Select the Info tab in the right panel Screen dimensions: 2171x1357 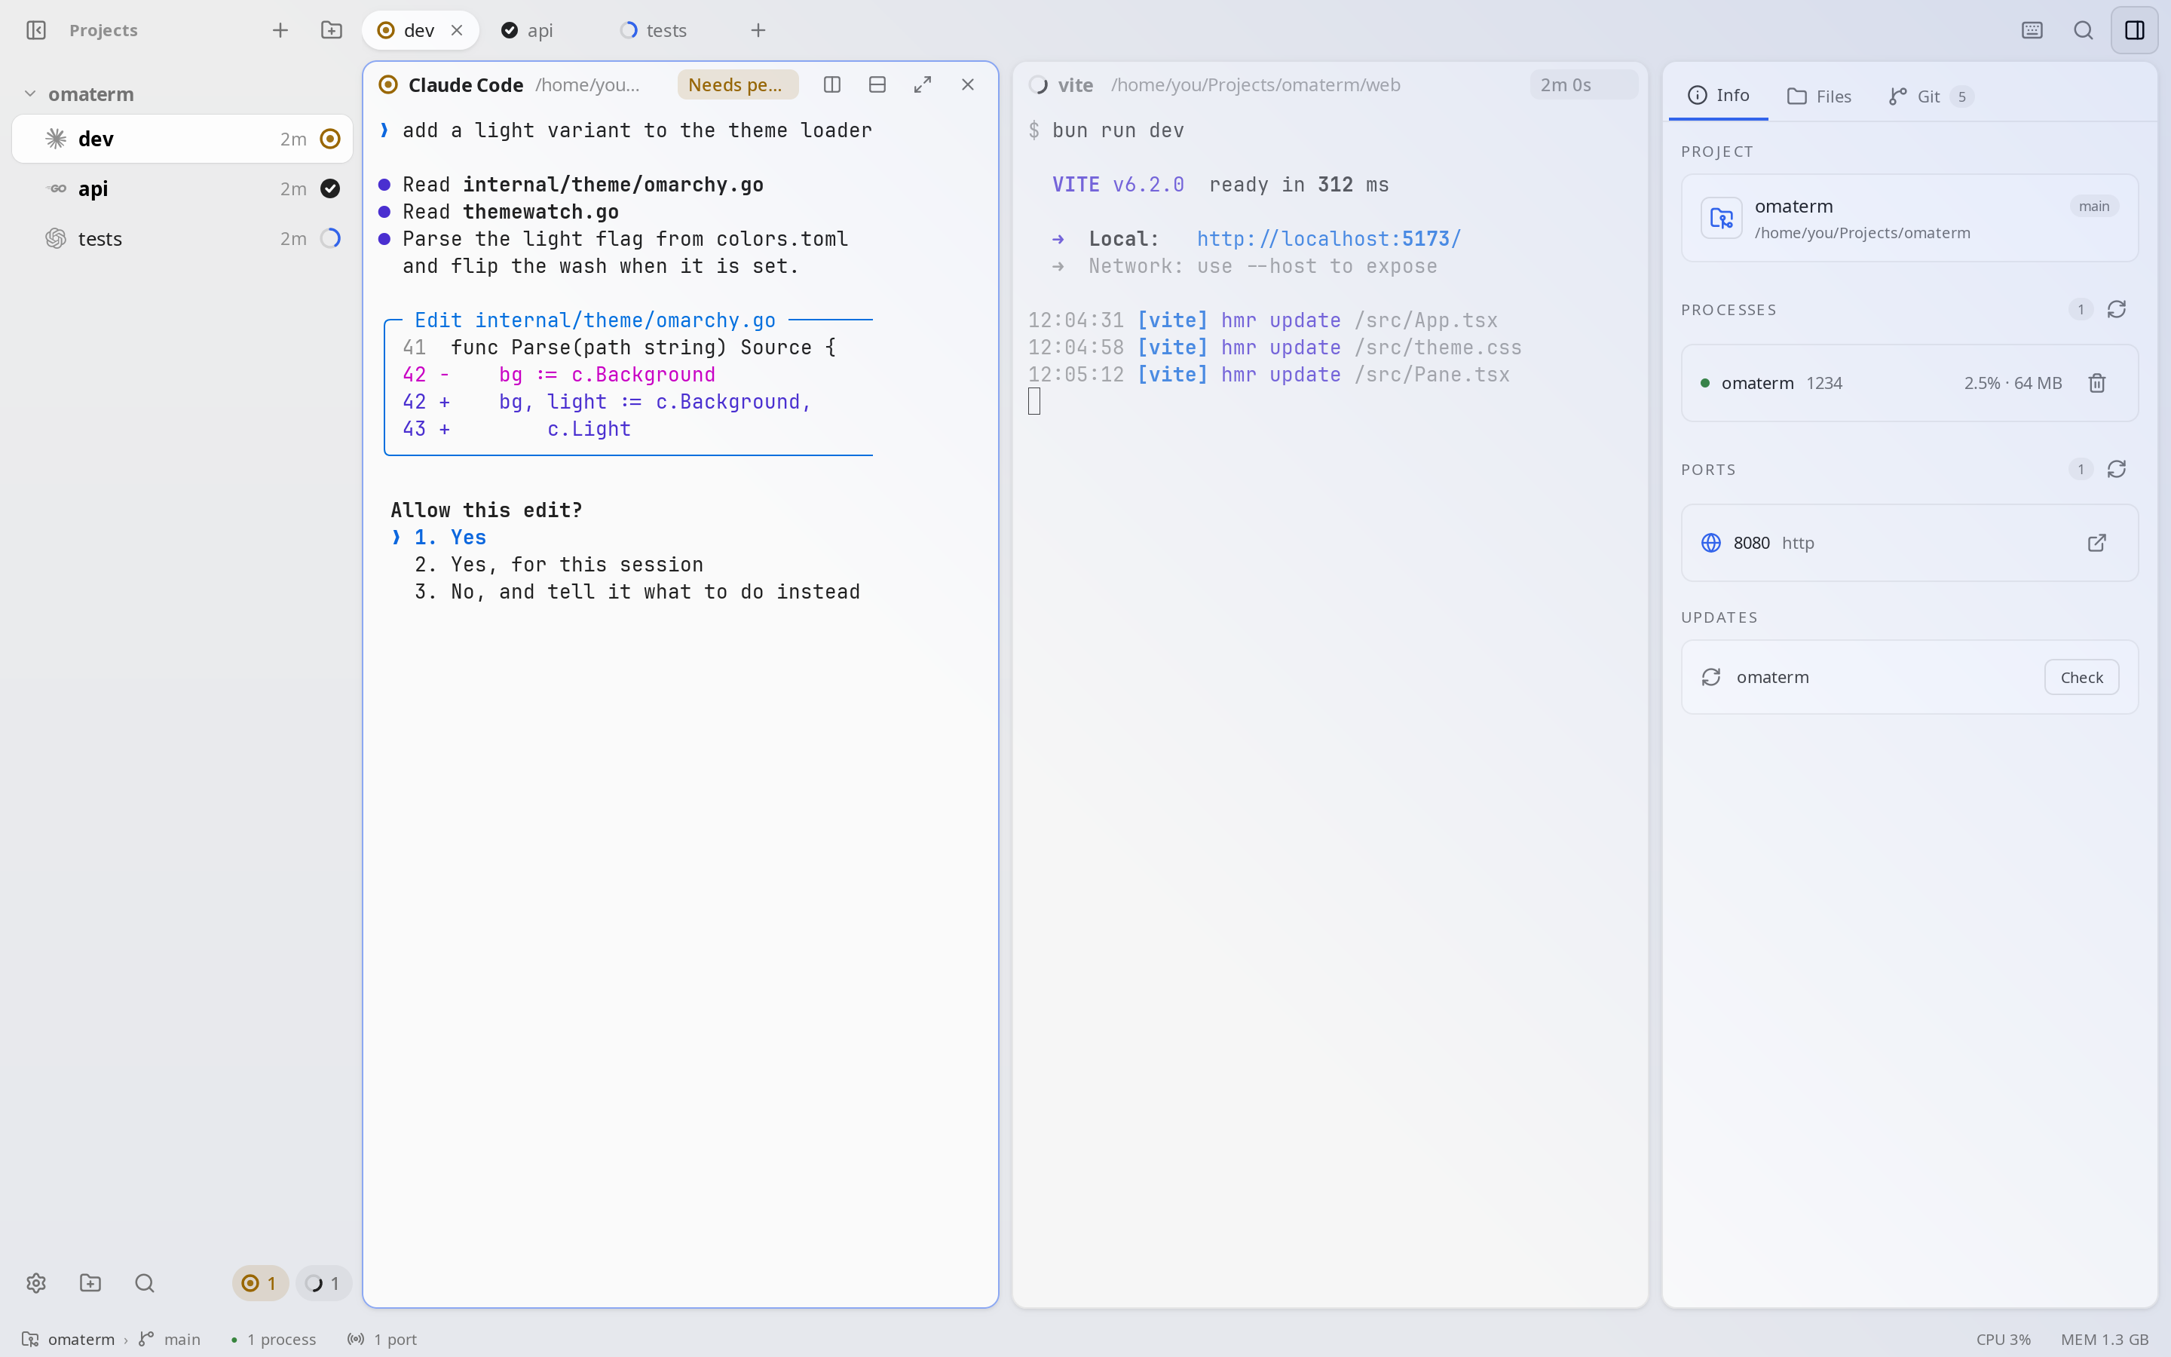(1718, 95)
